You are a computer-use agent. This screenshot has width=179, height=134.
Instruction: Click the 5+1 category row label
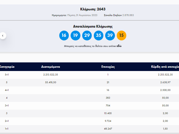(x=7, y=75)
